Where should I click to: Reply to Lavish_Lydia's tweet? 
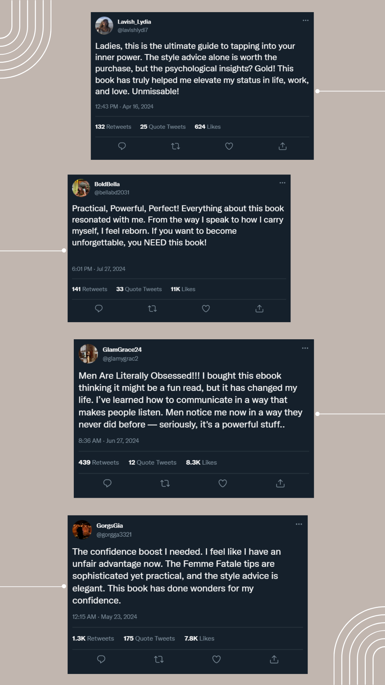[x=122, y=146]
